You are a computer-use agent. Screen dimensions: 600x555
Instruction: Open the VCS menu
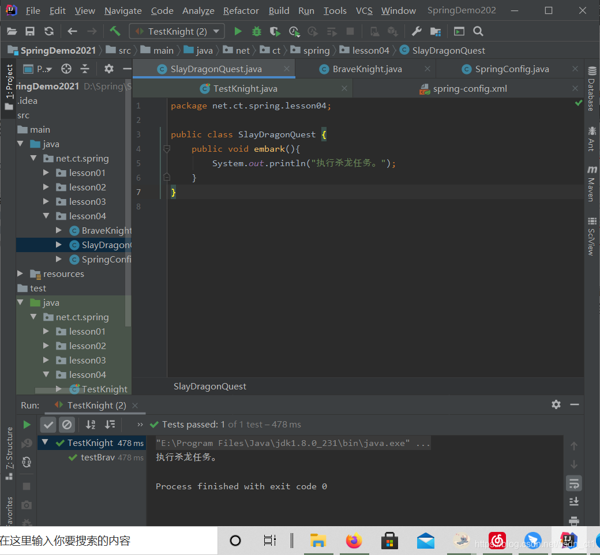coord(364,11)
